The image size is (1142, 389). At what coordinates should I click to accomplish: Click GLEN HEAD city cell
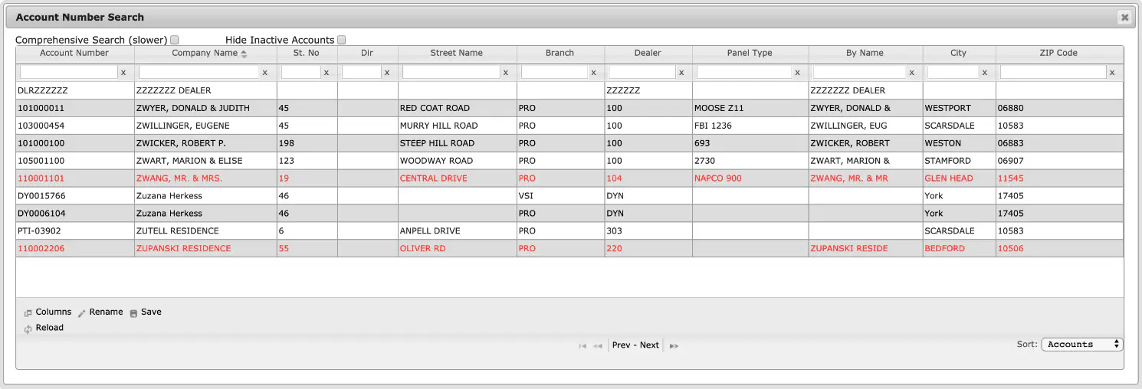pyautogui.click(x=960, y=178)
